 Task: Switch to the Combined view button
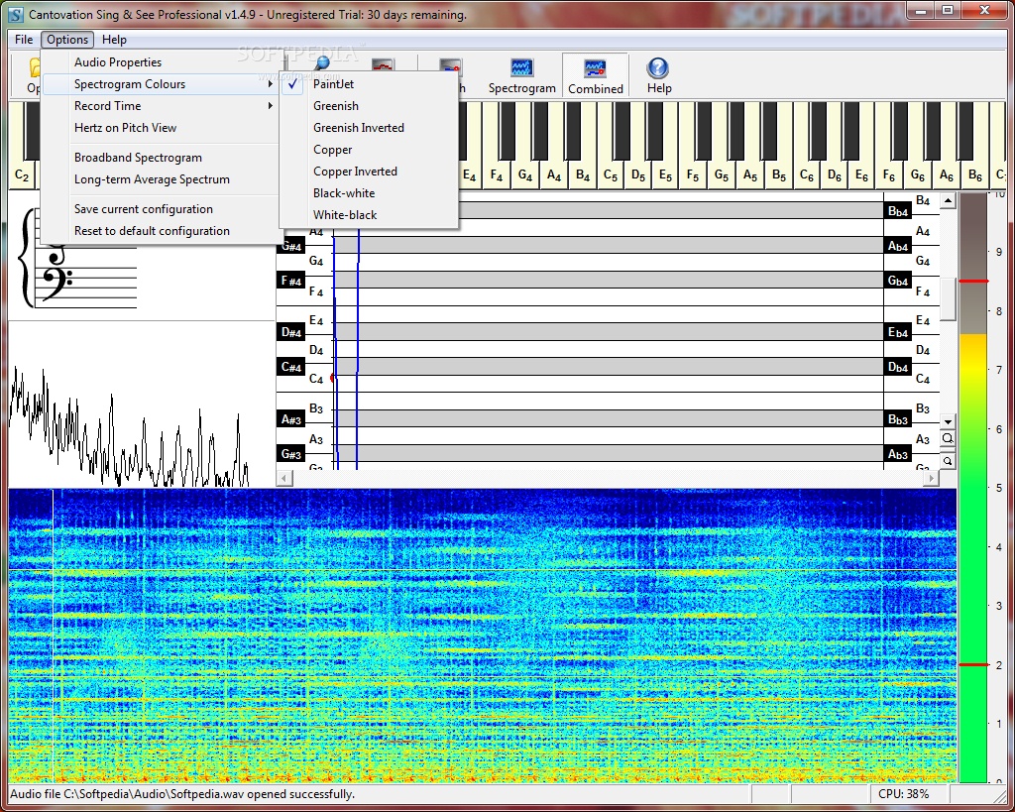[x=595, y=76]
